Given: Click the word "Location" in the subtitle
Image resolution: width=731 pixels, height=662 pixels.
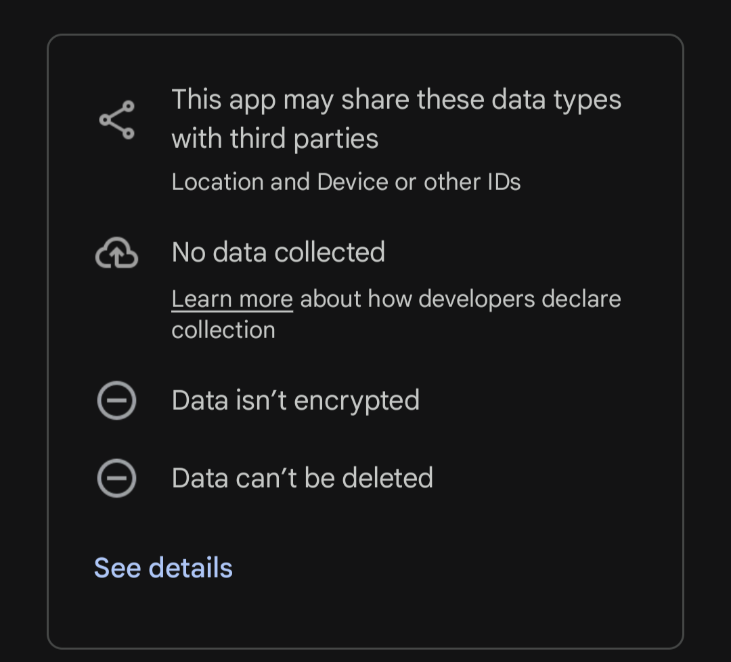Looking at the screenshot, I should [x=217, y=182].
